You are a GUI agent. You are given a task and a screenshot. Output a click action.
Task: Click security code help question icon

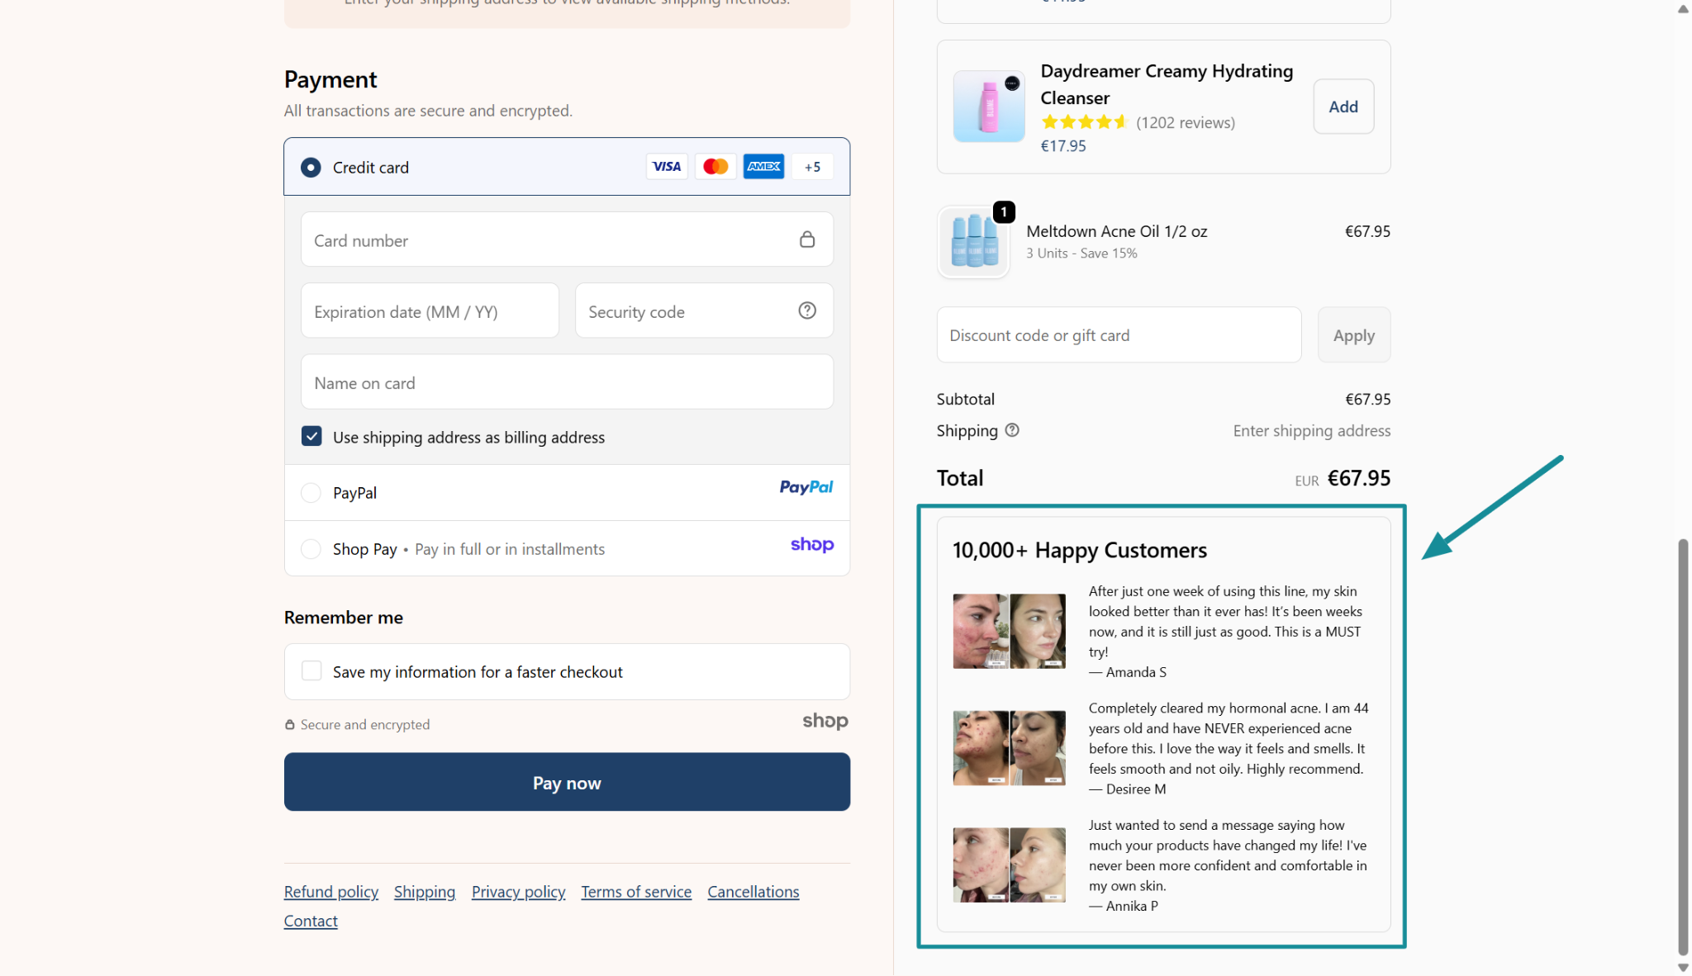[x=807, y=310]
